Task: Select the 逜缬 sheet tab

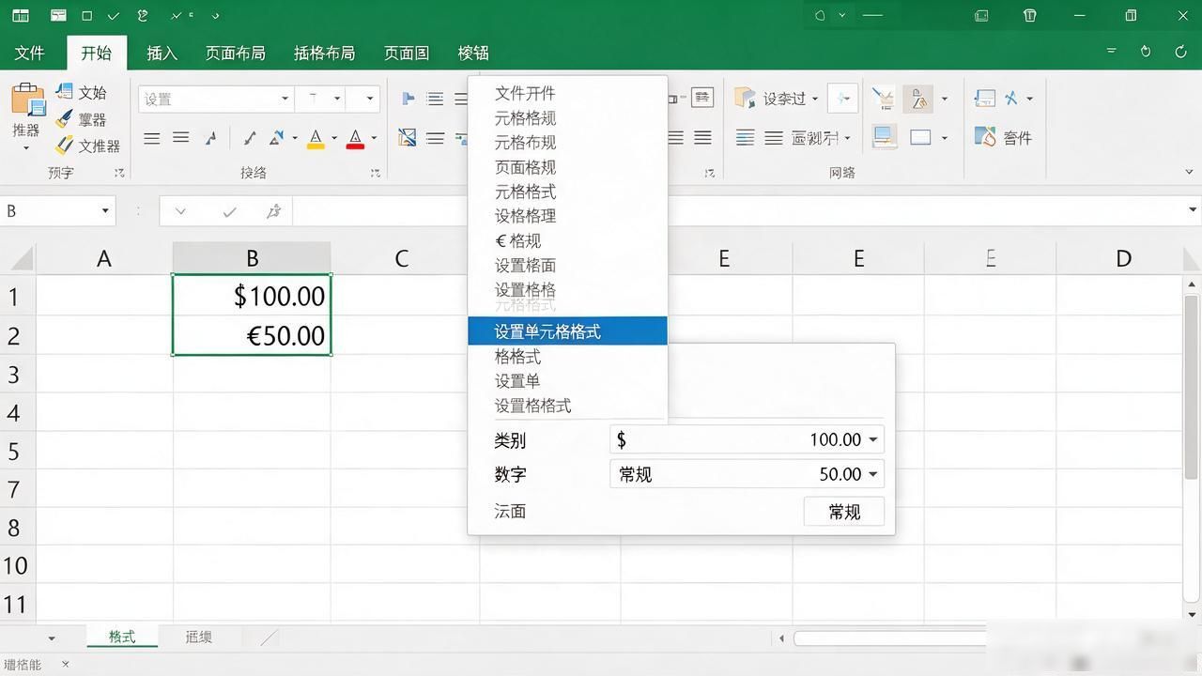Action: coord(199,637)
